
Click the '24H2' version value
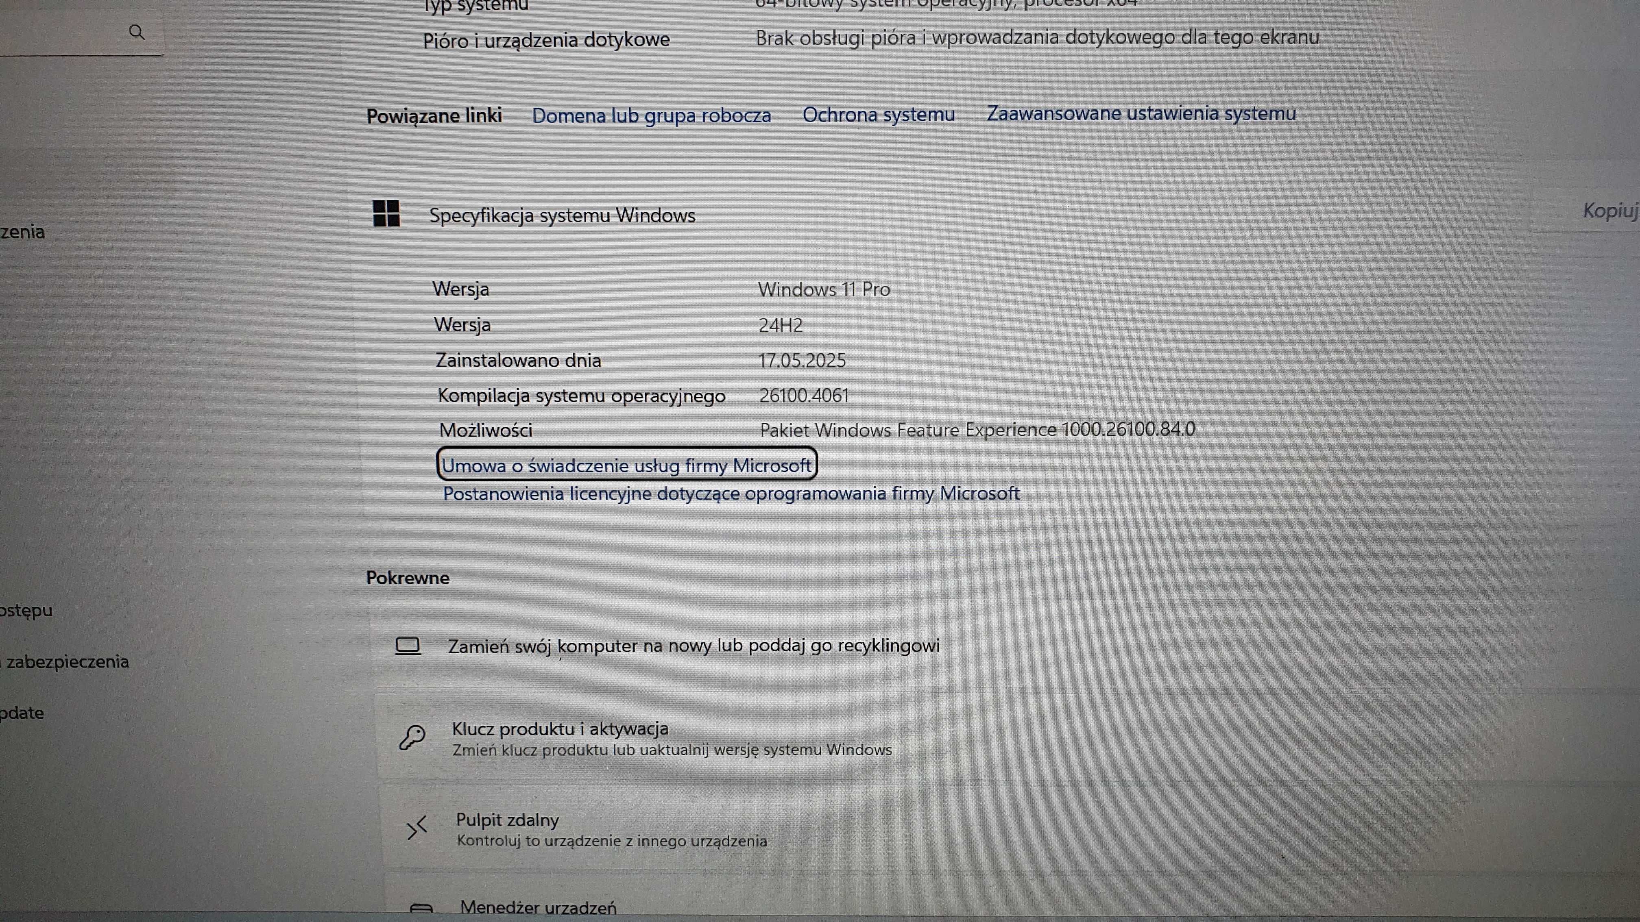781,325
